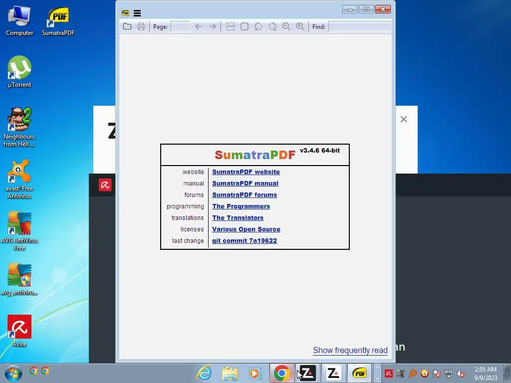
Task: Select avast! Free Antivirus desktop shortcut
Action: (19, 179)
